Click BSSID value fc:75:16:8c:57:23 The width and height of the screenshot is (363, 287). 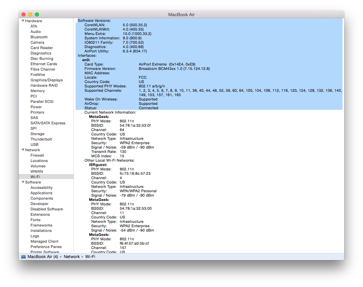tap(135, 173)
